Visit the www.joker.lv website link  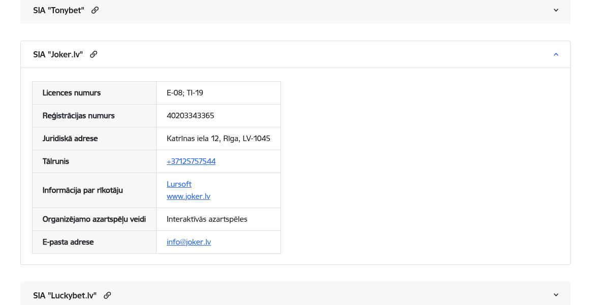click(189, 196)
